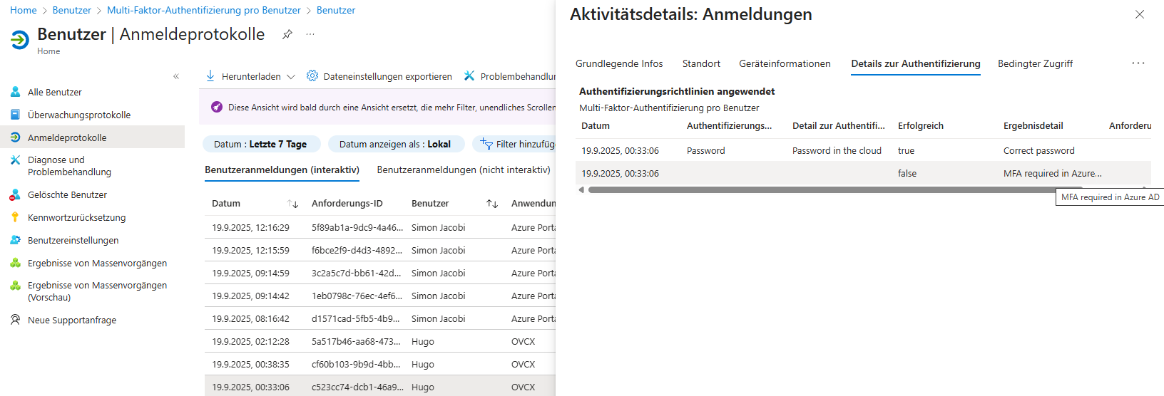The image size is (1164, 396).
Task: Click the Alle Benutzer icon
Action: coord(15,92)
